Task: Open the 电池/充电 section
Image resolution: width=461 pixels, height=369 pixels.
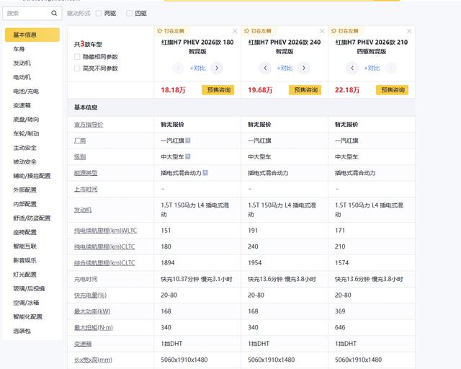Action: (26, 92)
